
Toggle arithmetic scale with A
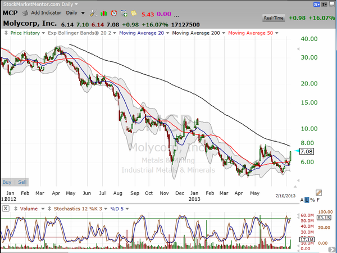pos(302,200)
